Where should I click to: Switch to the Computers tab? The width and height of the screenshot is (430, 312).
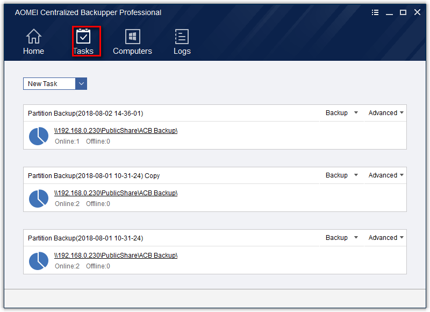132,41
